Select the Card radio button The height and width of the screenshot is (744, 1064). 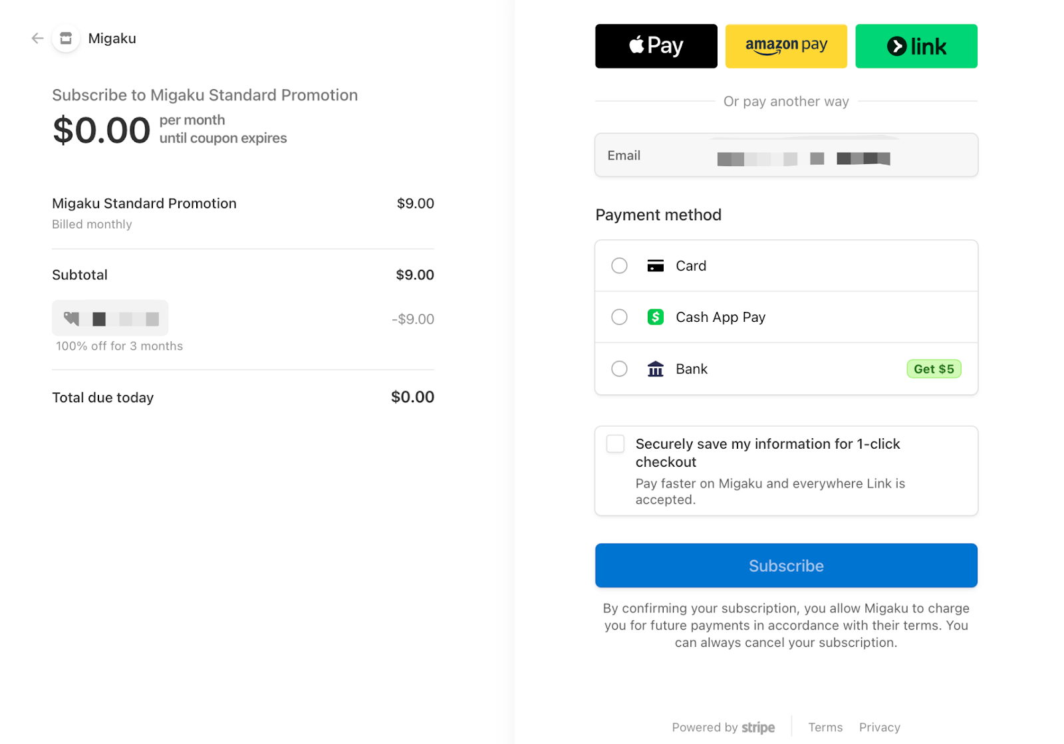[x=619, y=266]
